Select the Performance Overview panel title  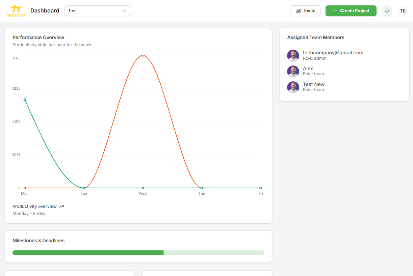(x=38, y=37)
